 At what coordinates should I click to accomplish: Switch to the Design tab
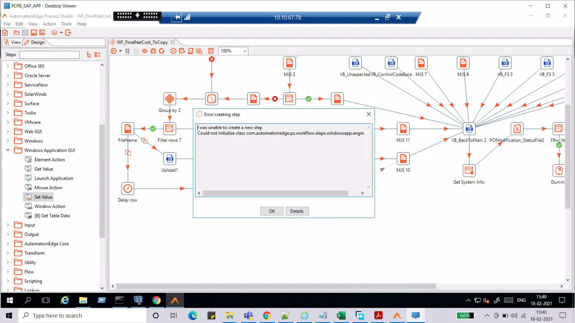click(x=35, y=42)
